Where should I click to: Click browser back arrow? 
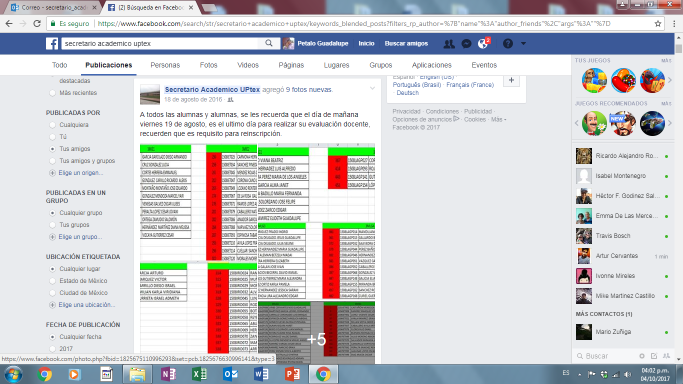[x=9, y=23]
